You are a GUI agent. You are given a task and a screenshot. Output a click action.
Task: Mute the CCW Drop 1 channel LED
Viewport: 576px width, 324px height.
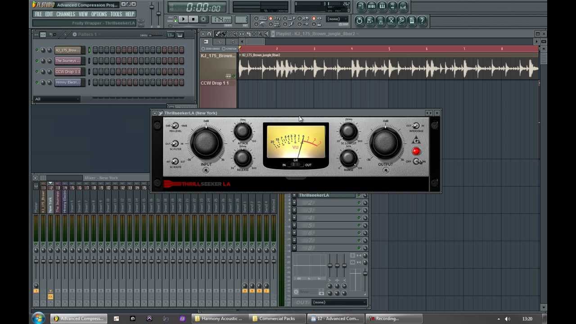pyautogui.click(x=37, y=72)
